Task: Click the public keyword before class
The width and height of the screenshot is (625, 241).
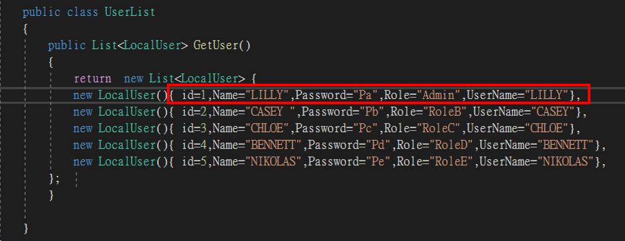Action: point(41,13)
